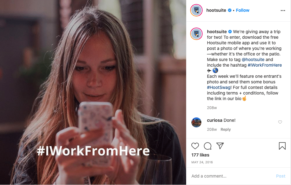This screenshot has width=291, height=185.
Task: Click the hootsuite avatar beside the caption
Action: pyautogui.click(x=196, y=34)
